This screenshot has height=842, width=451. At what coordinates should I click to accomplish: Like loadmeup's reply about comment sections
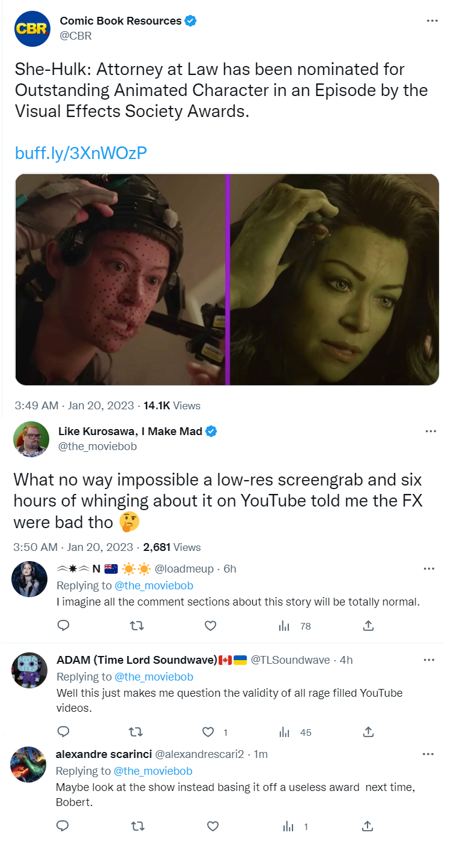(210, 626)
